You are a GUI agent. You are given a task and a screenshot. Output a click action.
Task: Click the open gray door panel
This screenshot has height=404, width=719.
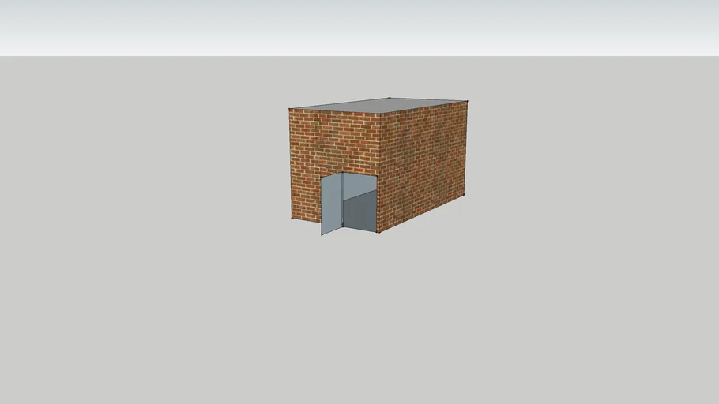coord(331,204)
